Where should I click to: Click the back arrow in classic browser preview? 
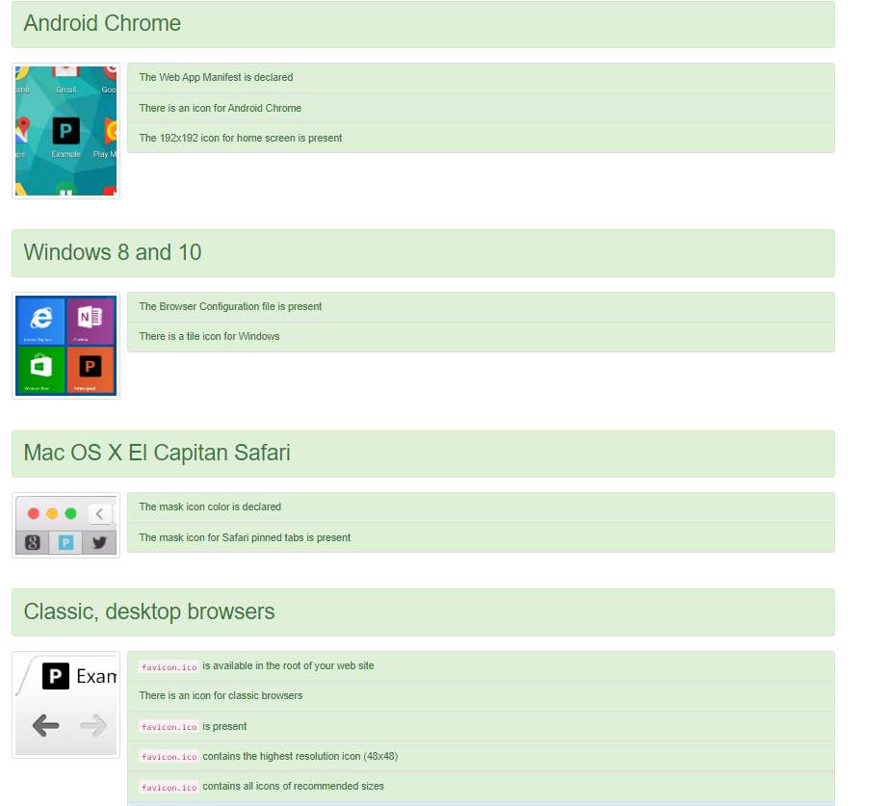pos(45,725)
